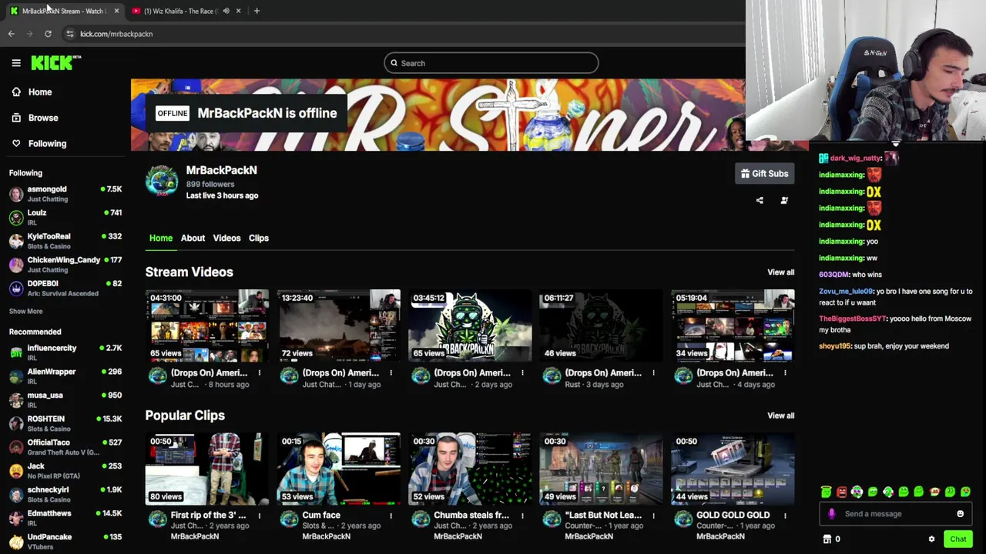View all Popular Clips

[x=780, y=415]
